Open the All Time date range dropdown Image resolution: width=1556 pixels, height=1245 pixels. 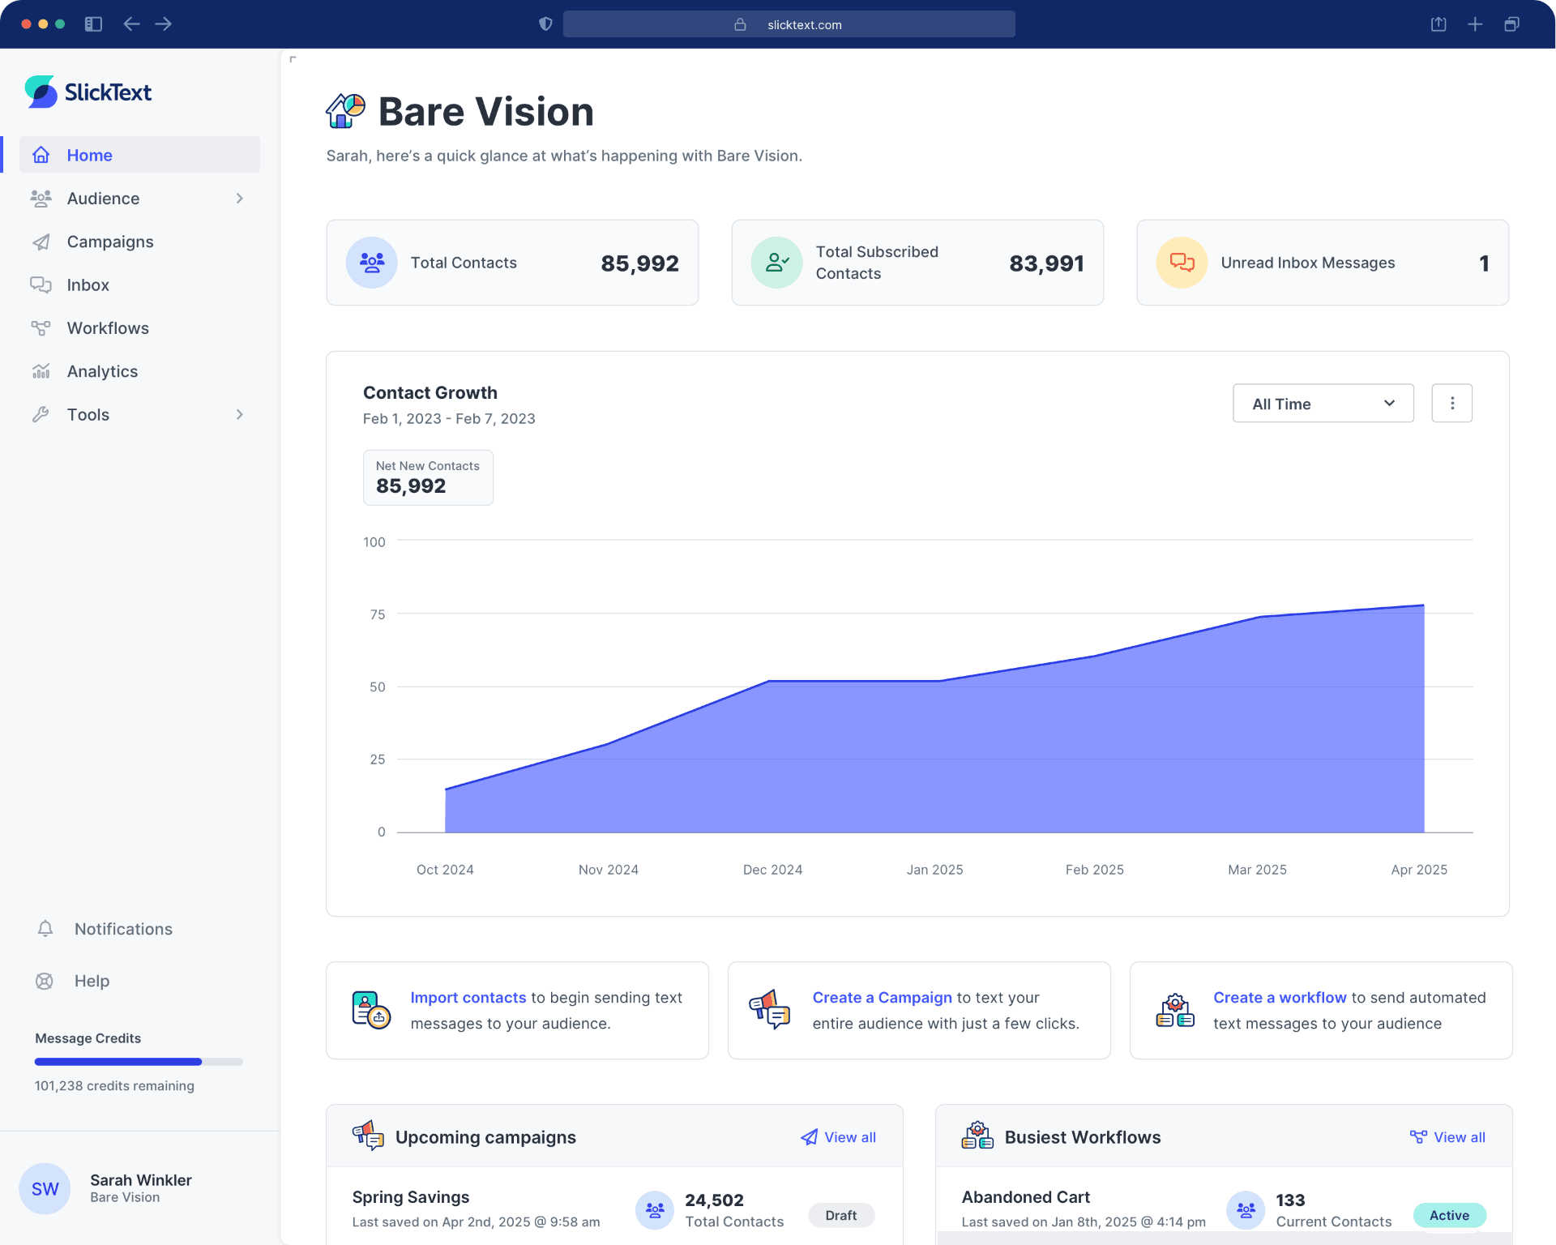[1323, 403]
